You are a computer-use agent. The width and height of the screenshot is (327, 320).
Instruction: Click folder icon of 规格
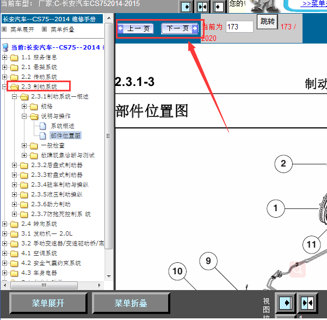coord(34,107)
